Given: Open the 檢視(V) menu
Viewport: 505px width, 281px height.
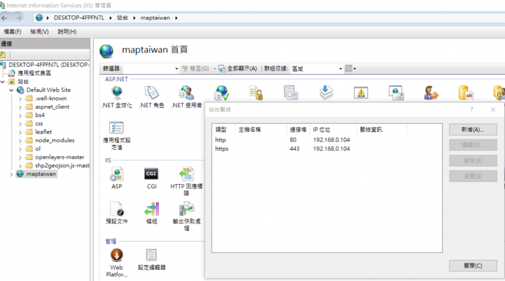Looking at the screenshot, I should tap(39, 32).
